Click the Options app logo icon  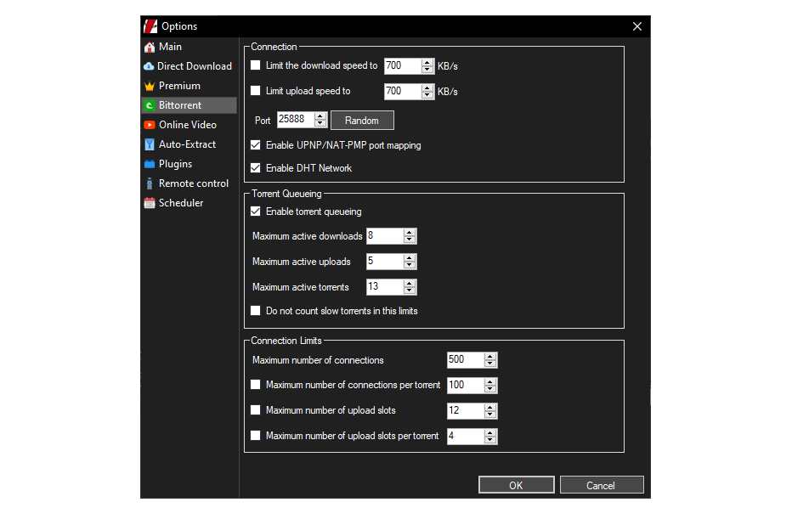point(150,26)
